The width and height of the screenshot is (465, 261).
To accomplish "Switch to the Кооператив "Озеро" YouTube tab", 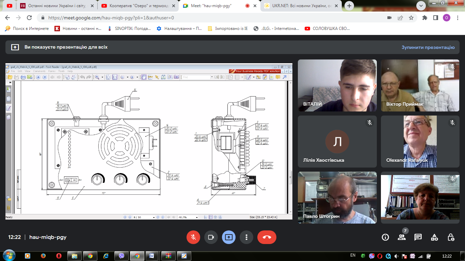I will point(138,6).
